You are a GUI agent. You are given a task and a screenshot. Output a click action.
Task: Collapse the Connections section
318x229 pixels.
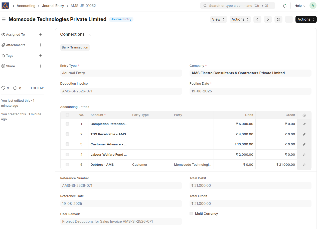89,35
